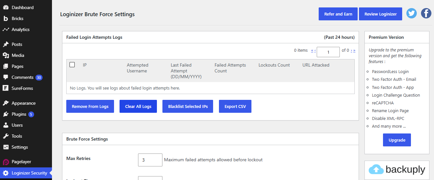Click Remove From Logs button
434x180 pixels.
(x=90, y=106)
